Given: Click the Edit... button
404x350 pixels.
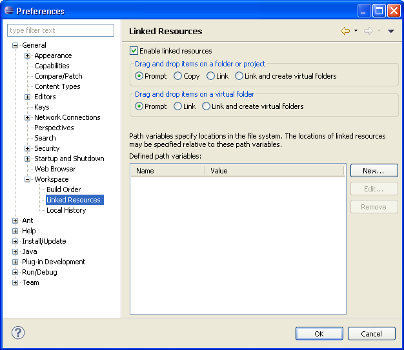Looking at the screenshot, I should pos(374,189).
